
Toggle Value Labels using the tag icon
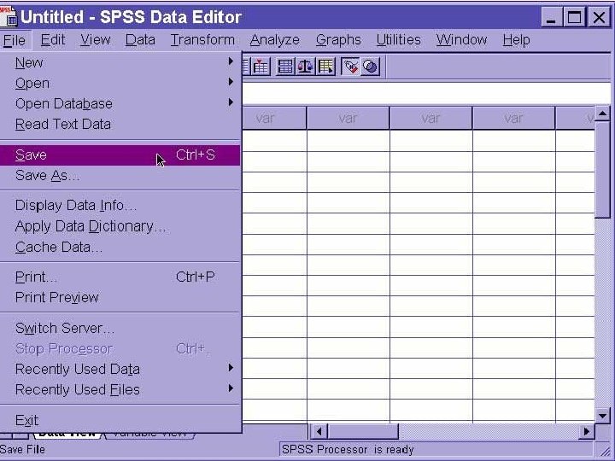[350, 67]
